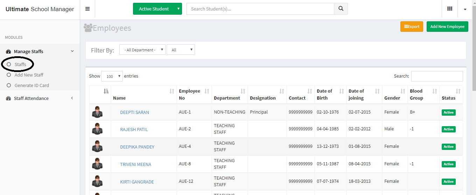Focus the Search Student(s) field

tap(260, 9)
